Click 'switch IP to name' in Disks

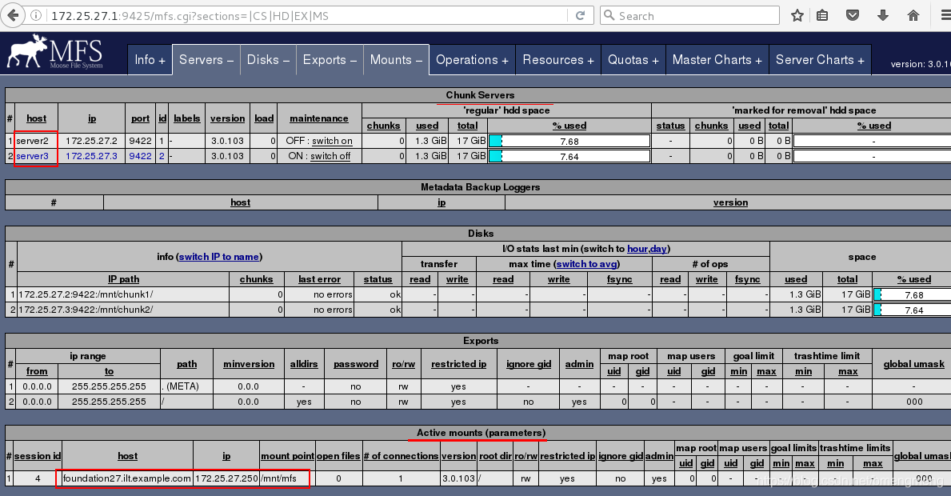pyautogui.click(x=219, y=257)
